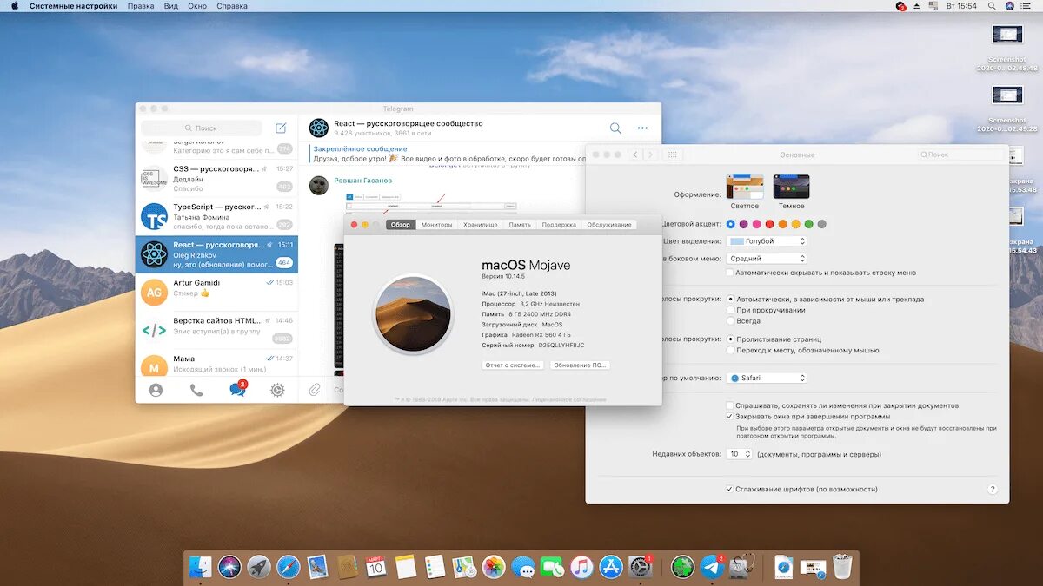Select 'Светлое' appearance thumbnail
This screenshot has height=586, width=1043.
coord(745,187)
